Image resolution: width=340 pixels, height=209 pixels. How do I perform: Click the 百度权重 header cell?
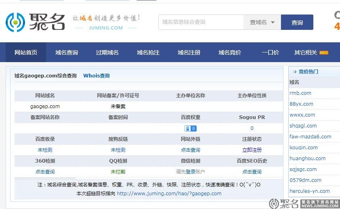191,117
